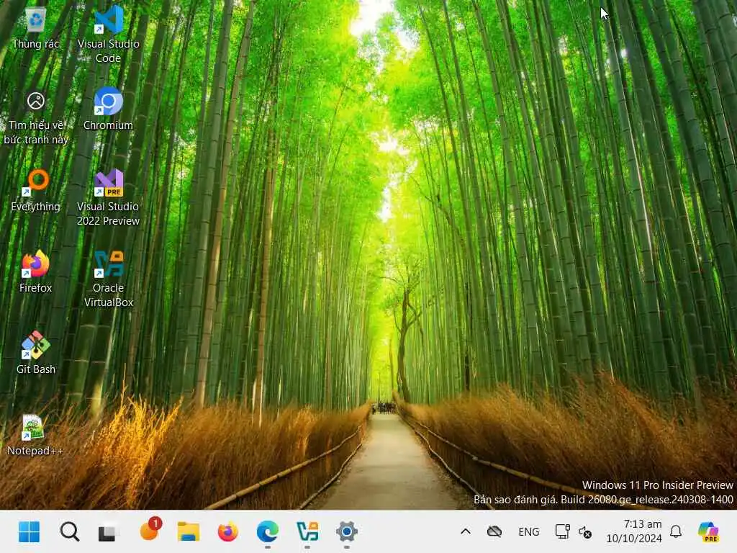Viewport: 737px width, 553px height.
Task: Click the OneDrive cloud tray icon
Action: [x=494, y=532]
